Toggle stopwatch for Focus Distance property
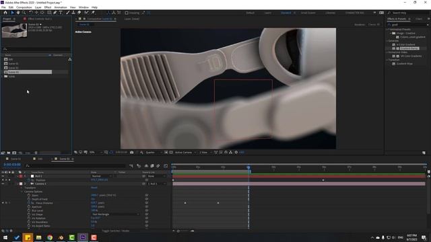The image size is (431, 242). pyautogui.click(x=29, y=203)
